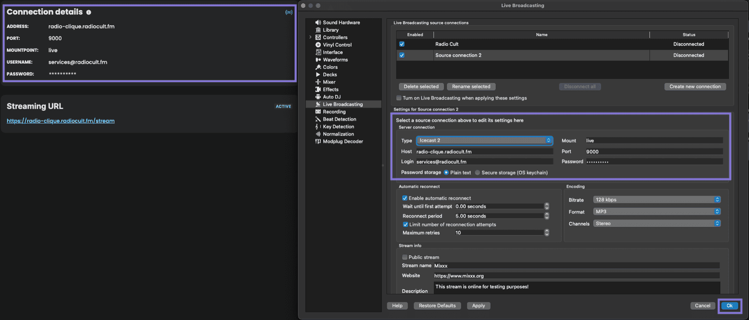Click the Sound Hardware speaker icon
This screenshot has height=320, width=749.
point(318,22)
